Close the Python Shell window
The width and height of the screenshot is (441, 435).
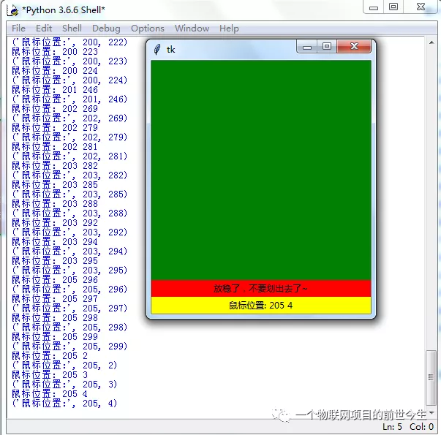[x=421, y=7]
